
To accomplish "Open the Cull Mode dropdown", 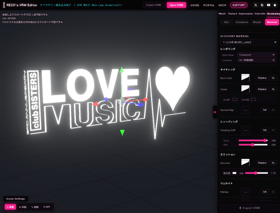I will tap(256, 60).
